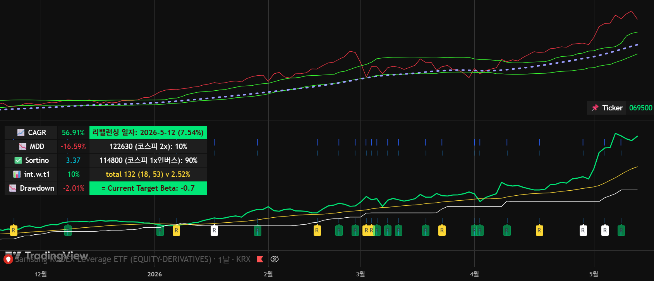This screenshot has width=654, height=281.
Task: Click the MDD downward chart icon
Action: tap(23, 147)
